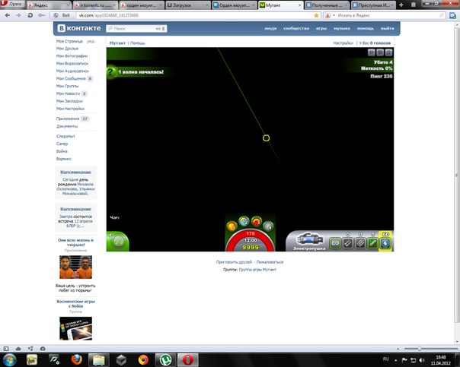The image size is (460, 367).
Task: Select the Электропушка weapon slot highlighted yellow
Action: pos(385,243)
